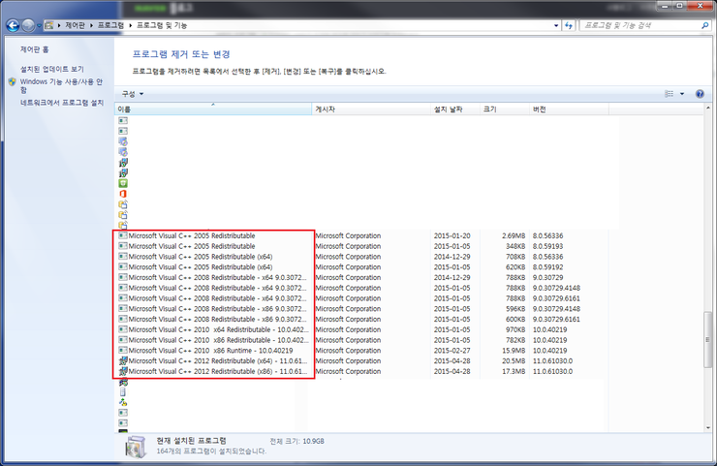Select Microsoft Visual C++ 2010 x86 Runtime row

[x=361, y=351]
